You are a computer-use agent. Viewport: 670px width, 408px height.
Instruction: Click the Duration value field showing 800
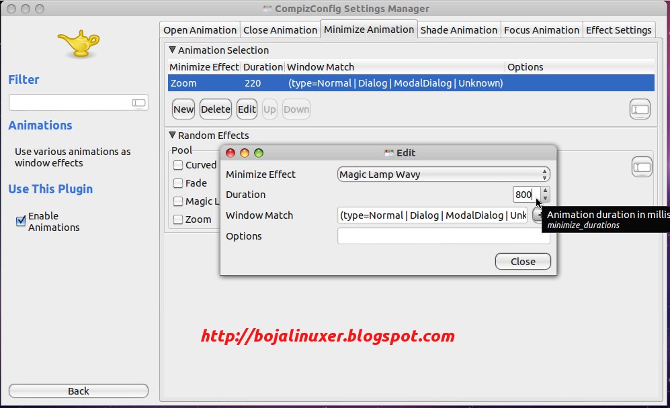(x=526, y=195)
